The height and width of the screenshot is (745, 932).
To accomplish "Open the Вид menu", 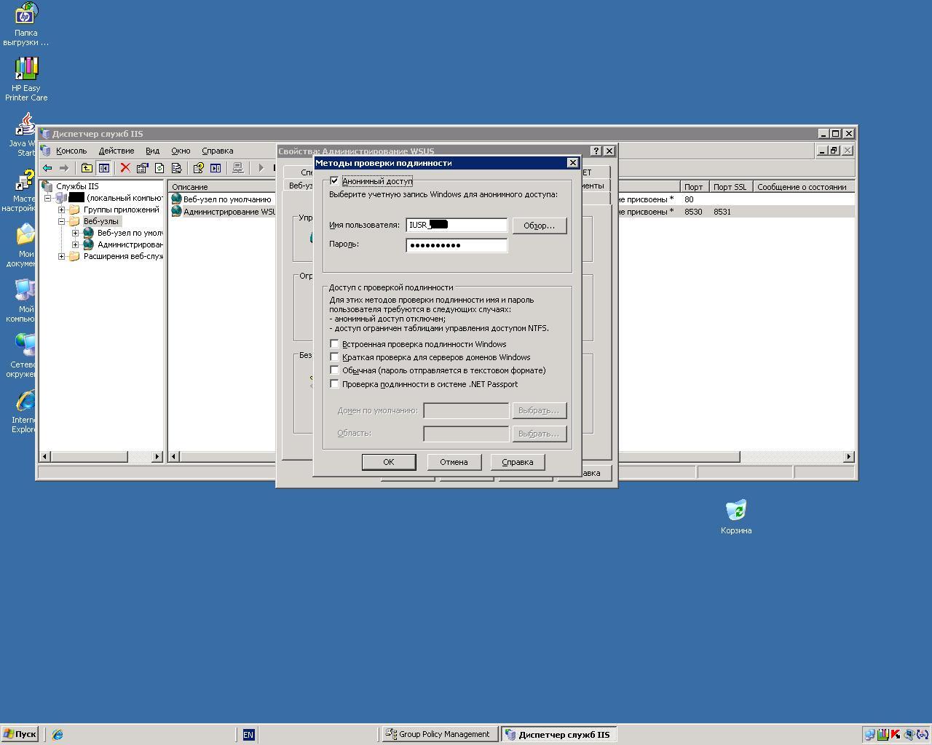I will (152, 151).
